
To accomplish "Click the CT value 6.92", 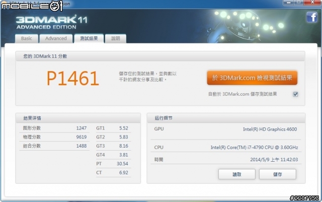I will point(124,172).
